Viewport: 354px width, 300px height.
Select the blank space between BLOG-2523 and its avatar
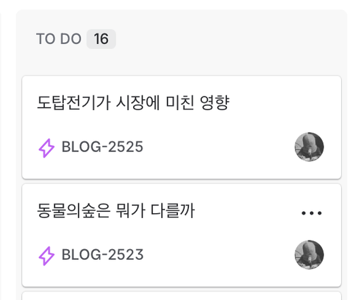[219, 255]
